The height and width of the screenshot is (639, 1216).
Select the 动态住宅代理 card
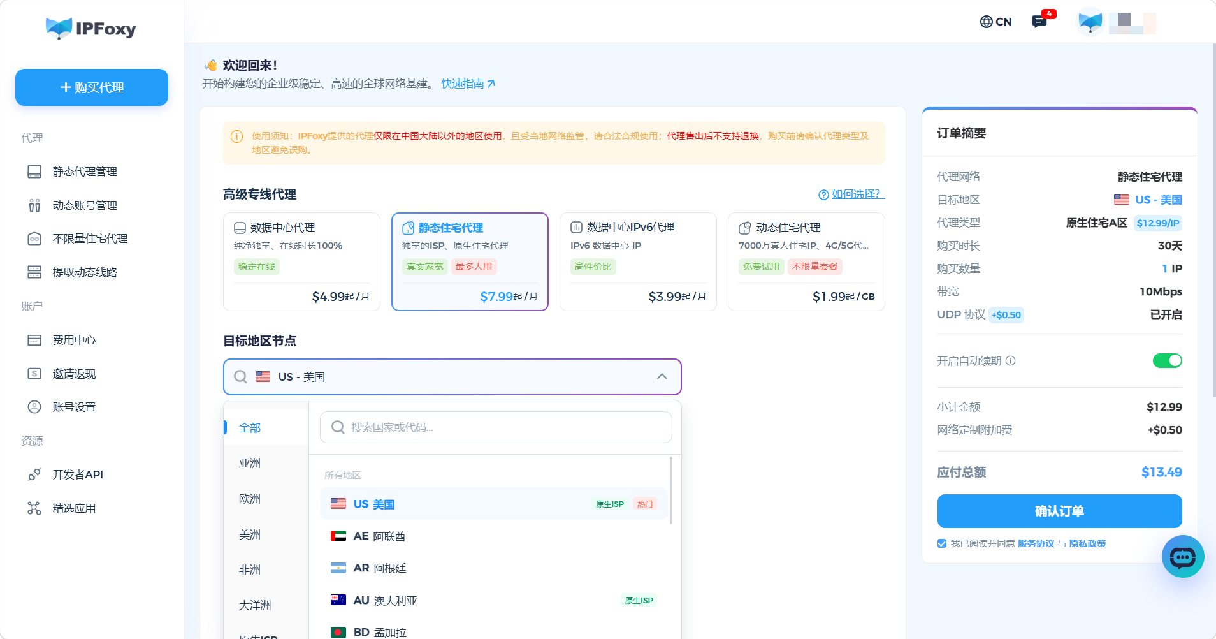pyautogui.click(x=806, y=261)
